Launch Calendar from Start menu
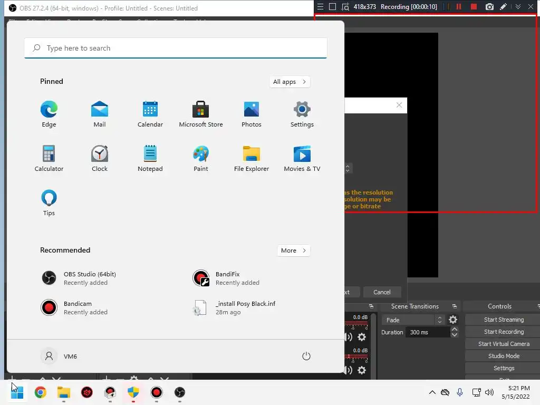540x405 pixels. (150, 114)
